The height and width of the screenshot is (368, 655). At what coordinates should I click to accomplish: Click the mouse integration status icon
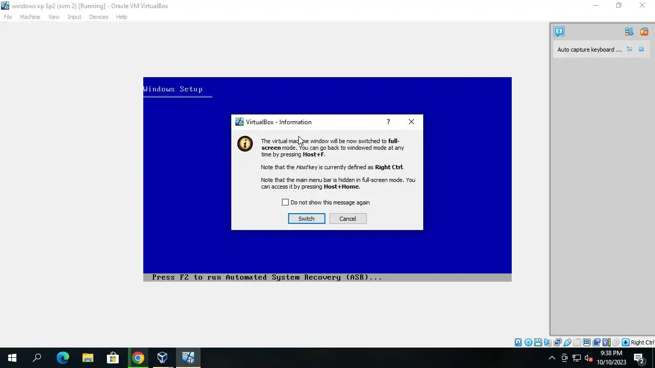coord(616,342)
